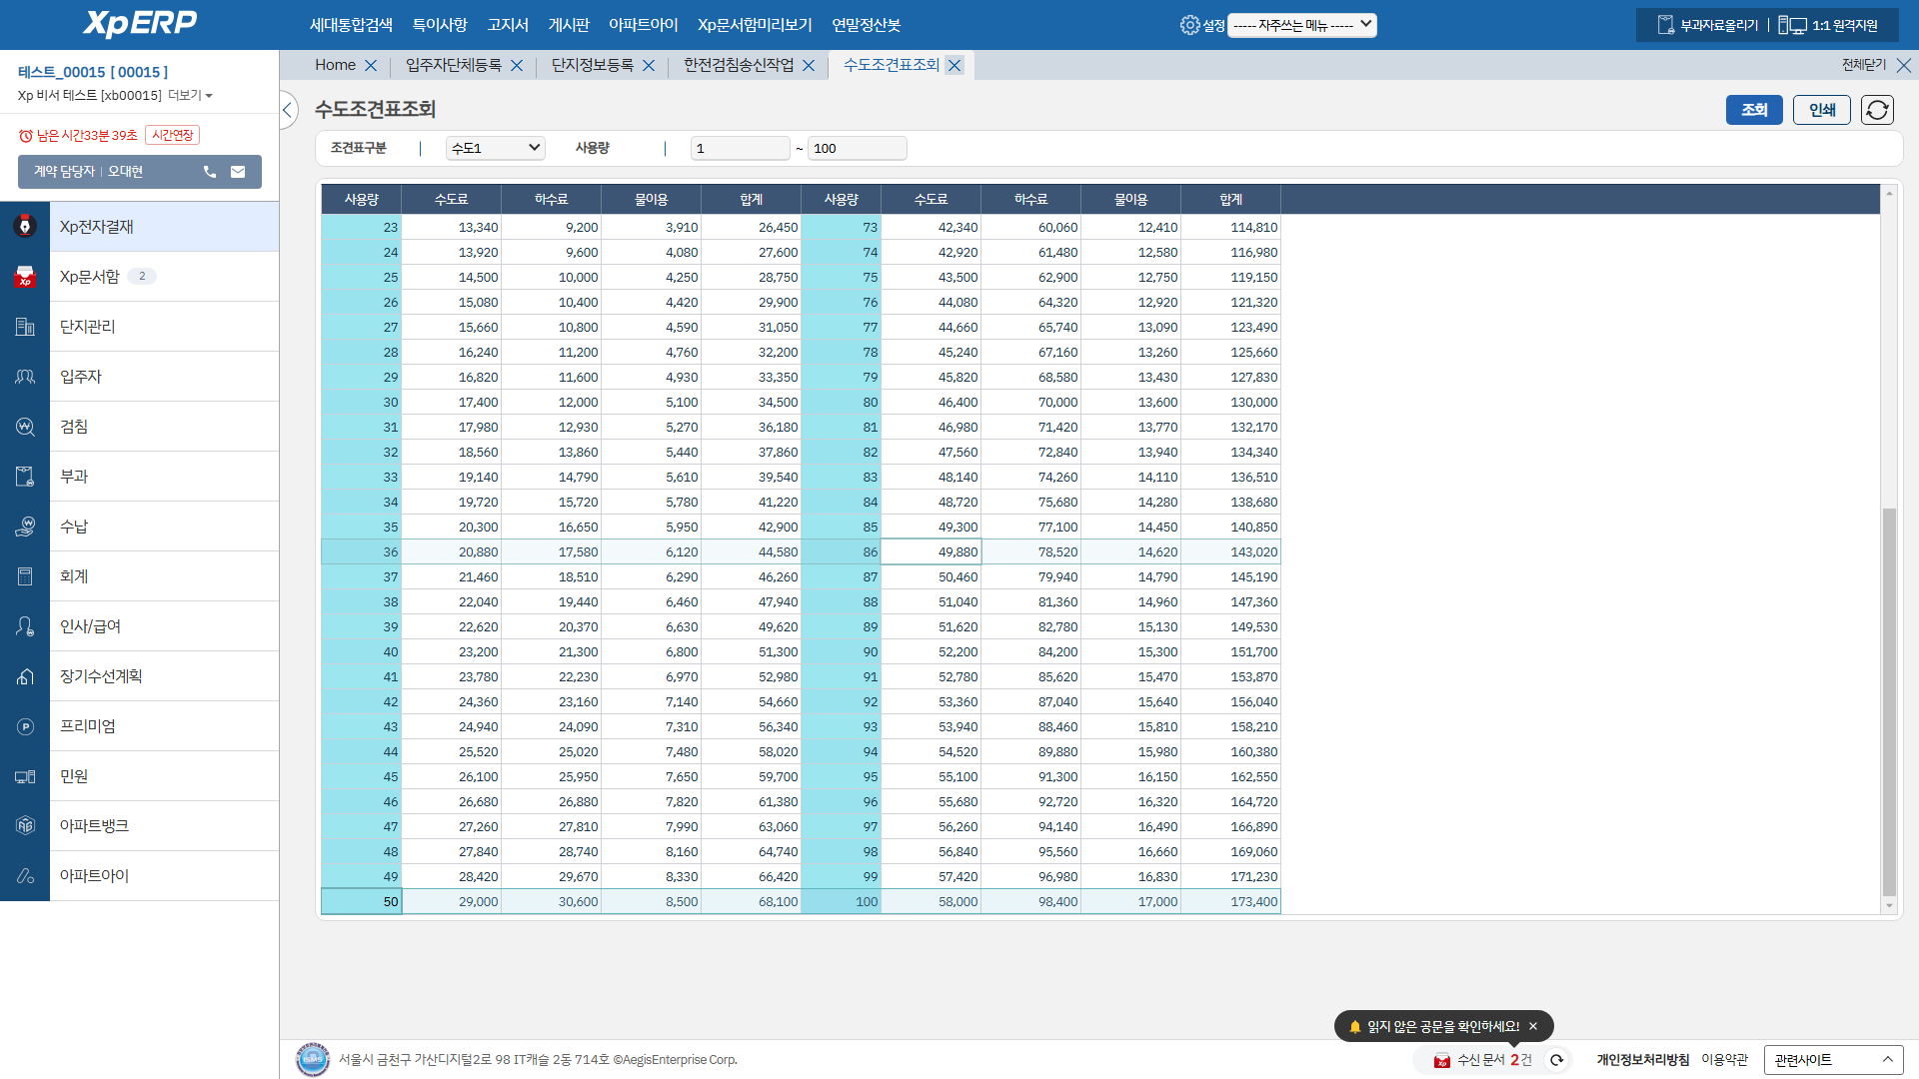Click the 조회 button

tap(1753, 110)
